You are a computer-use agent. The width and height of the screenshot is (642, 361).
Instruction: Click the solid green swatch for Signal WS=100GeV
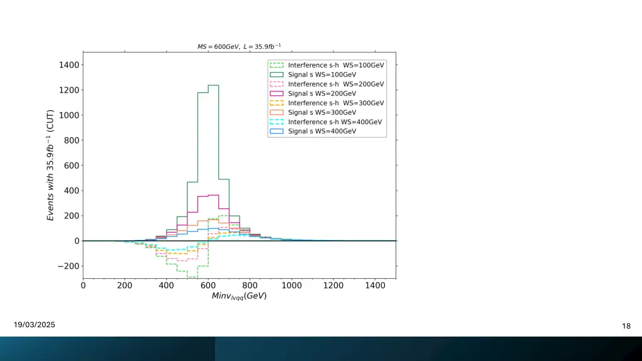[x=276, y=75]
